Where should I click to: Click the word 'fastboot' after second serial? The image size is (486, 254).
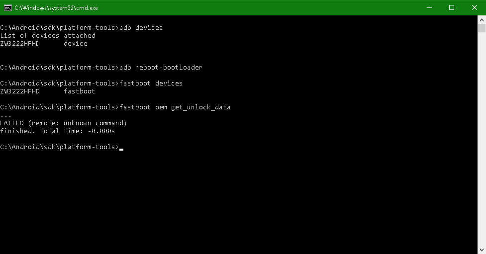[80, 91]
